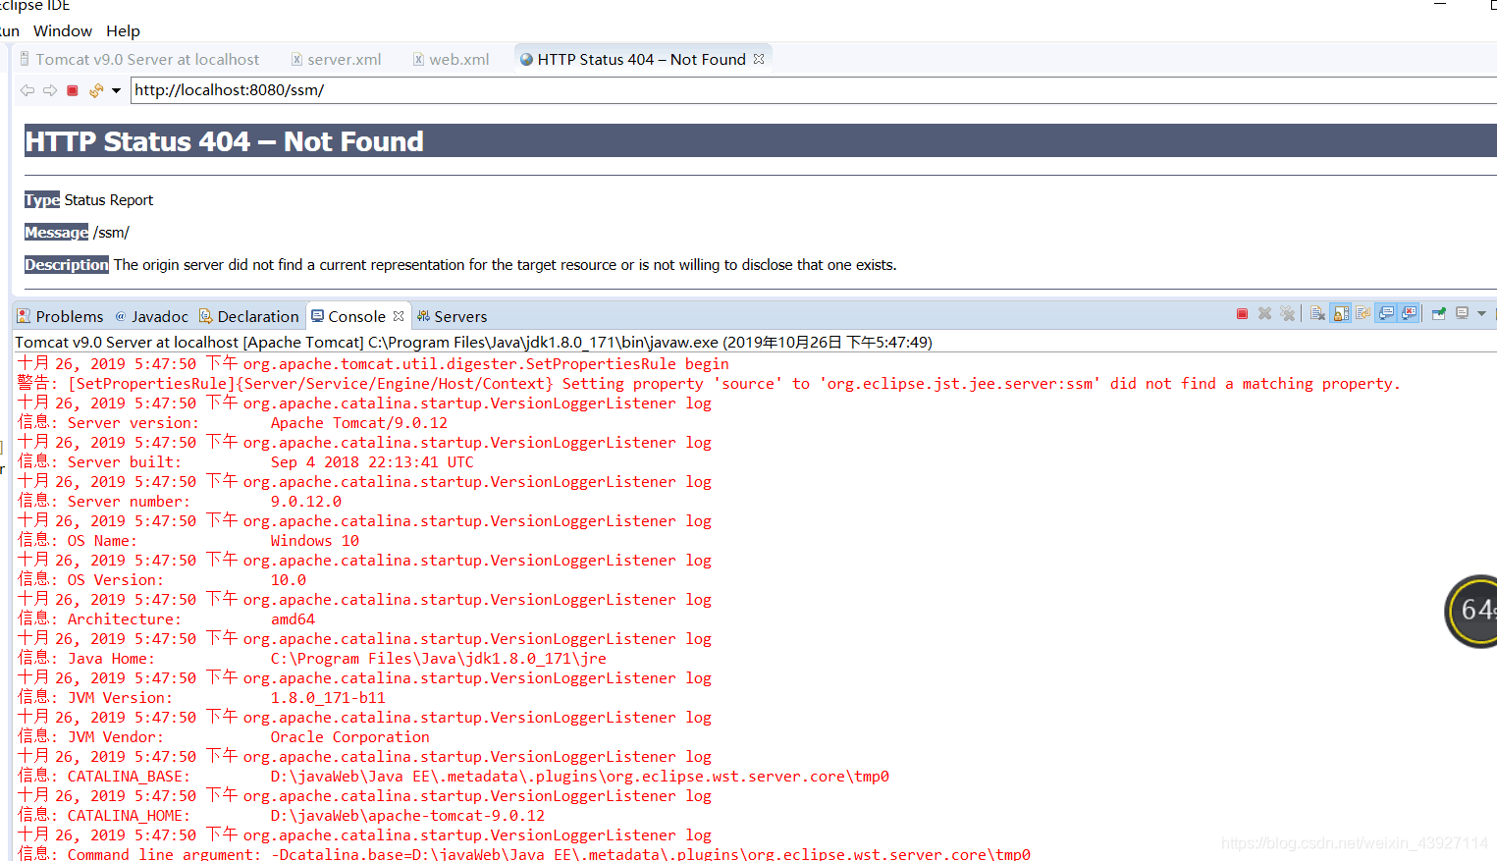The height and width of the screenshot is (861, 1497).
Task: Remove all terminated launches
Action: point(1287,314)
